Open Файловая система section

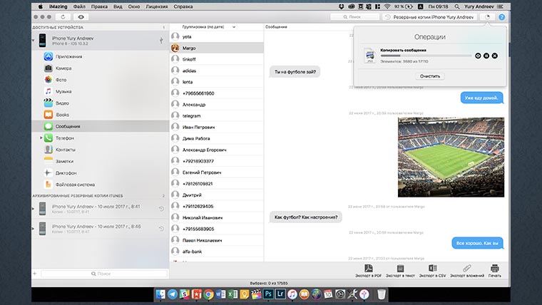101,185
